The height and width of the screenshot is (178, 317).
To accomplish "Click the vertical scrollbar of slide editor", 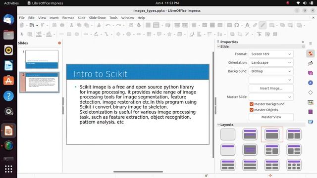I will coord(213,105).
